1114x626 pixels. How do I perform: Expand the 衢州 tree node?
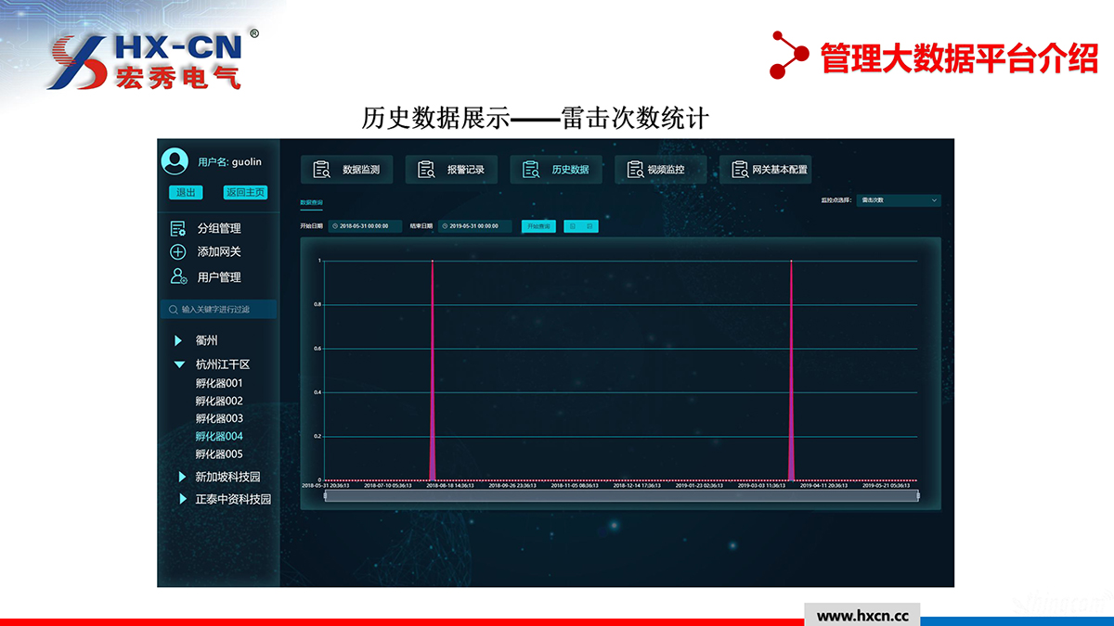178,341
